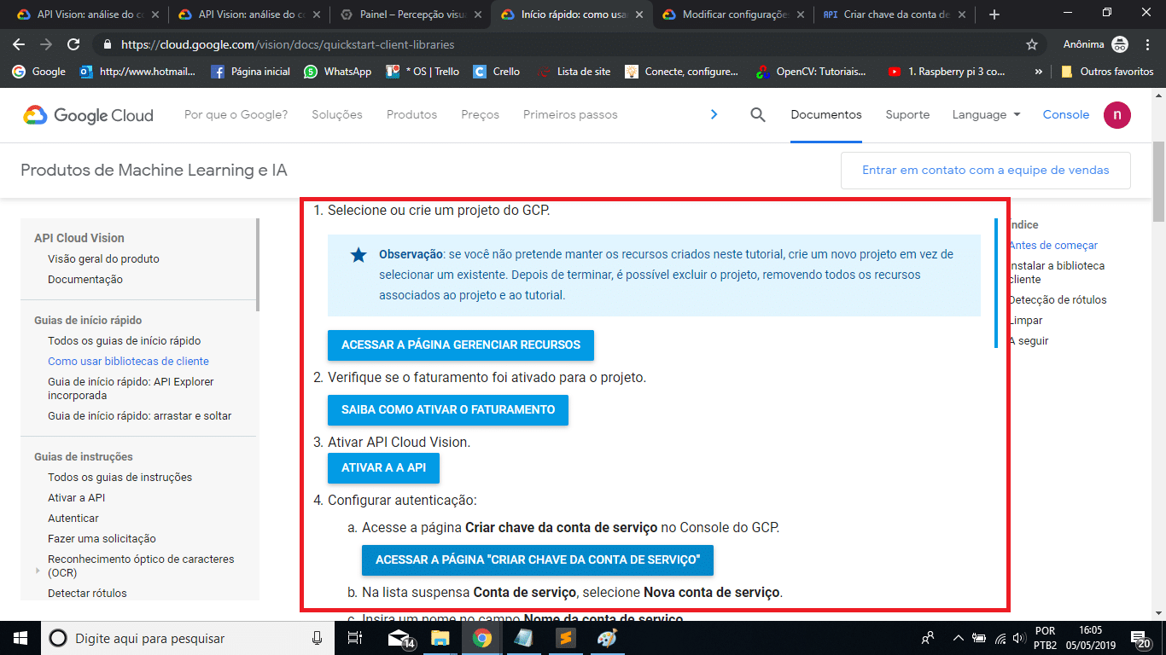Screen dimensions: 1166x655
Task: Open Todos os guias de início rápido
Action: pyautogui.click(x=125, y=340)
